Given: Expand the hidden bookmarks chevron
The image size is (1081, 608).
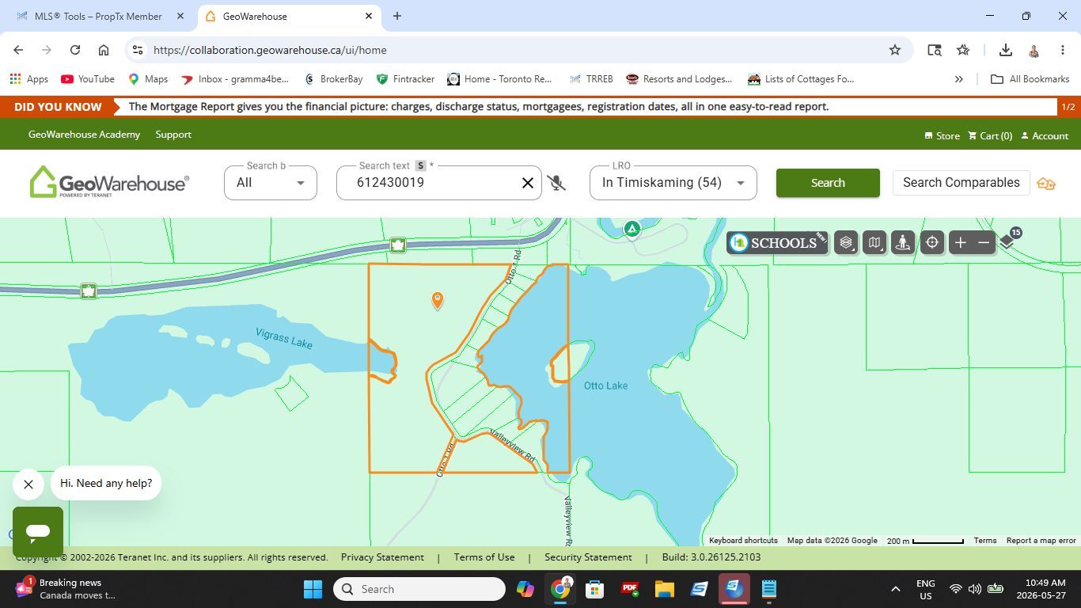Looking at the screenshot, I should 959,79.
